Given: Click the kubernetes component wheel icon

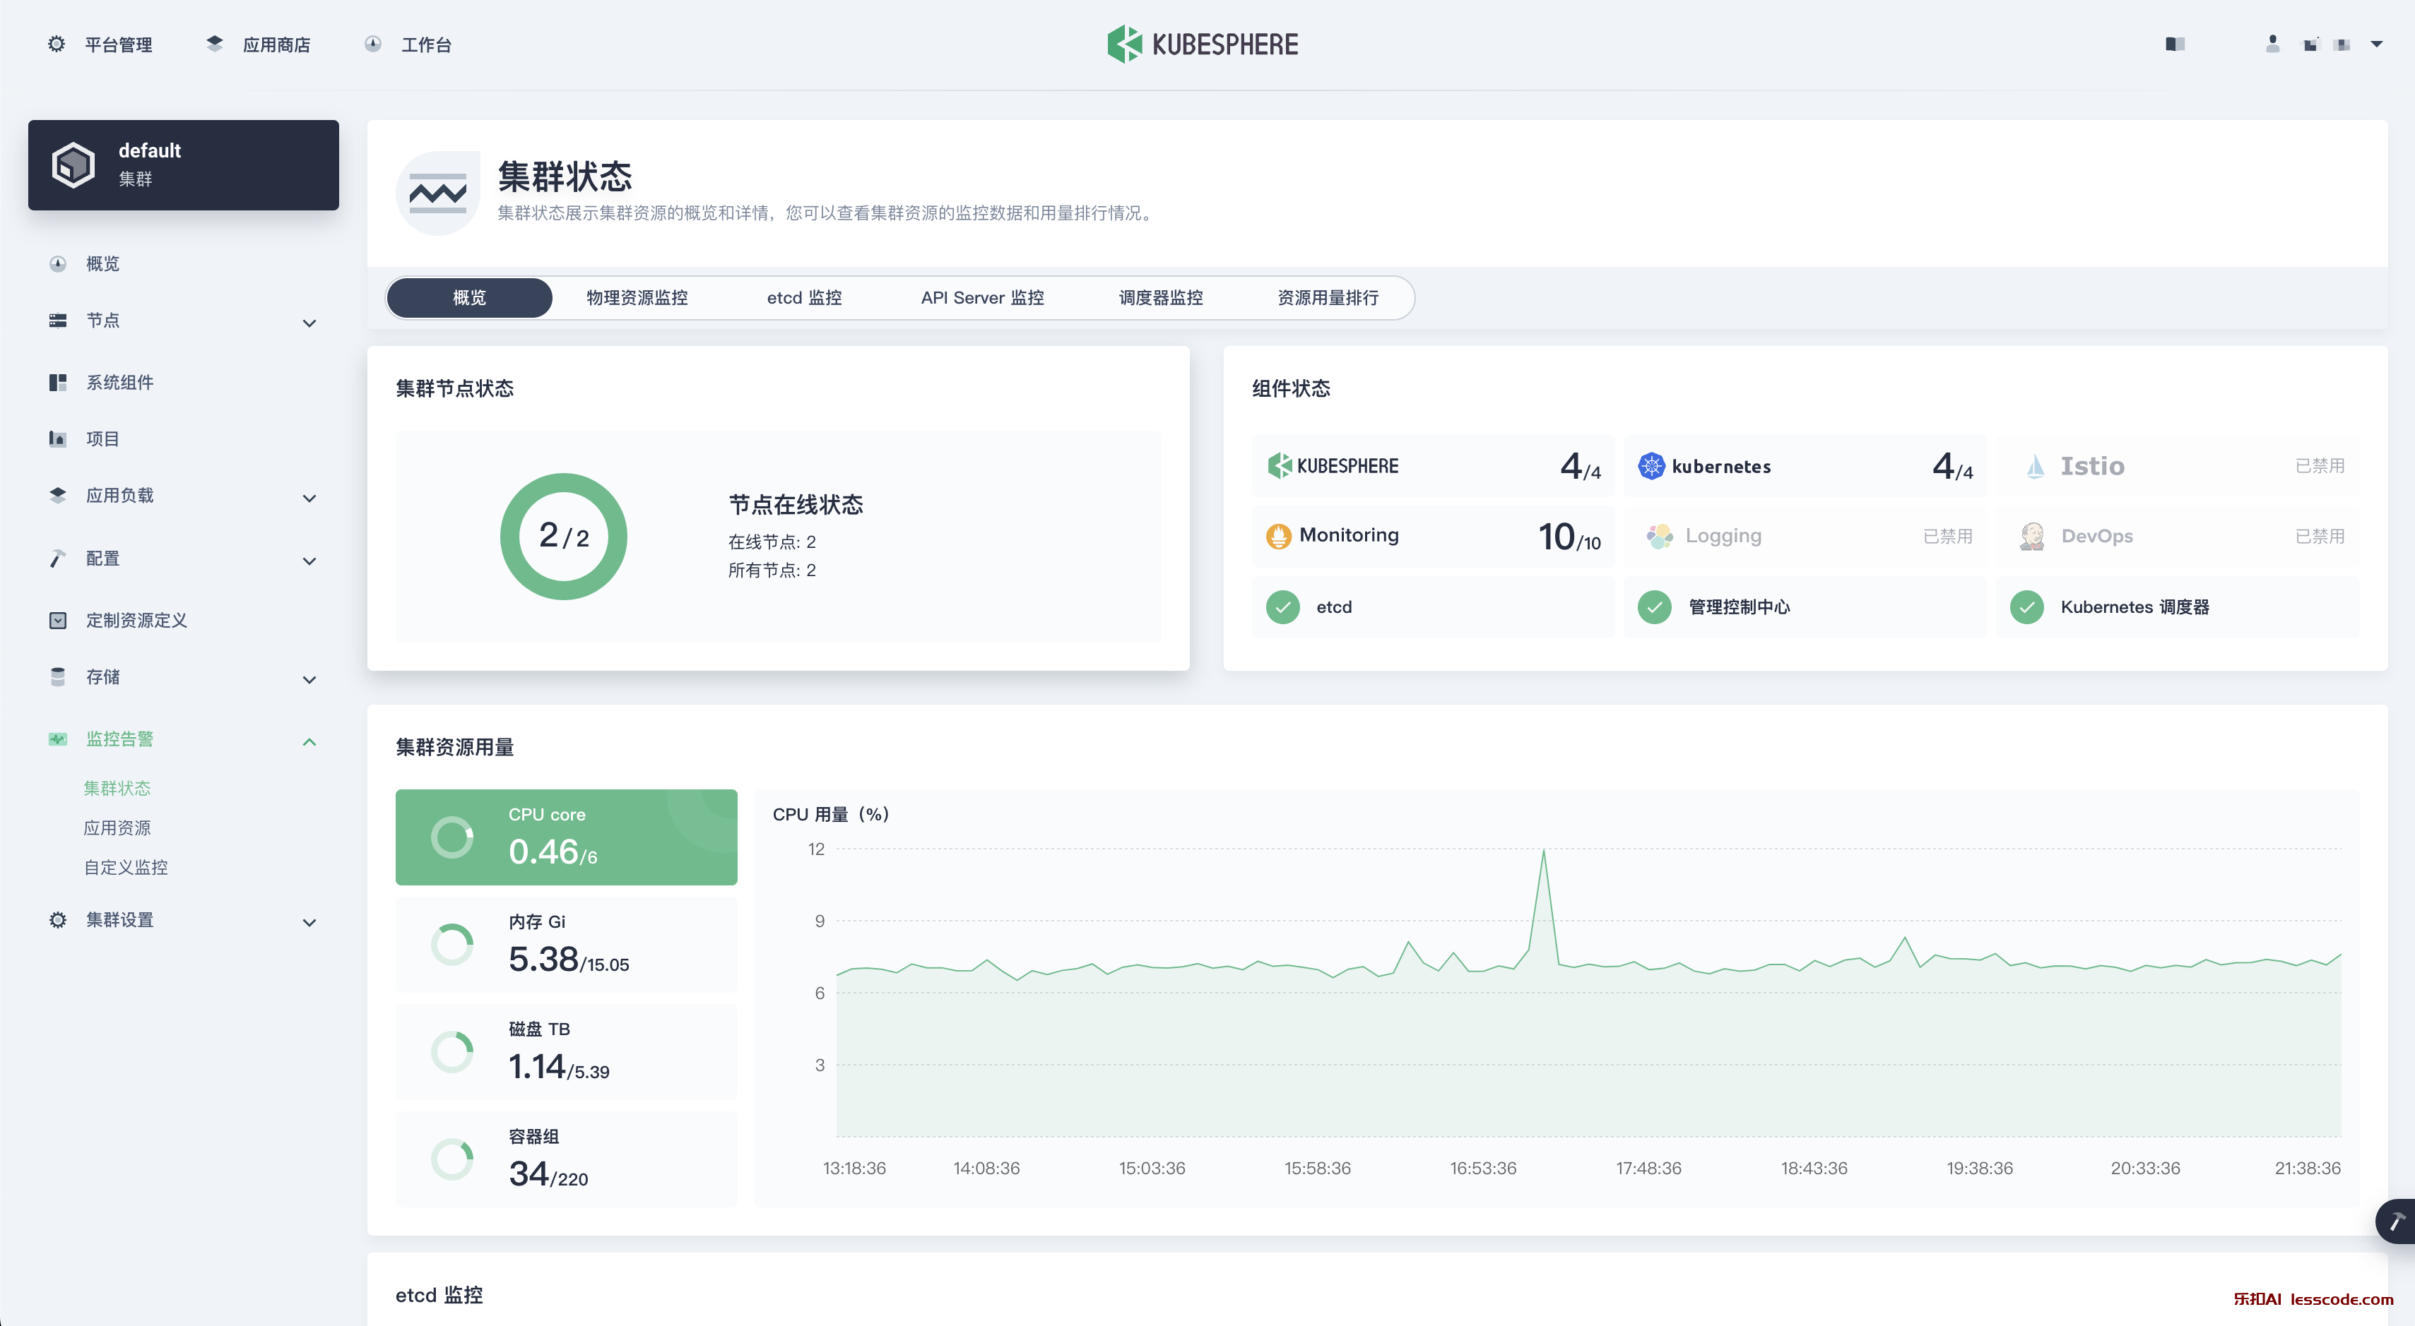Looking at the screenshot, I should pos(1651,466).
